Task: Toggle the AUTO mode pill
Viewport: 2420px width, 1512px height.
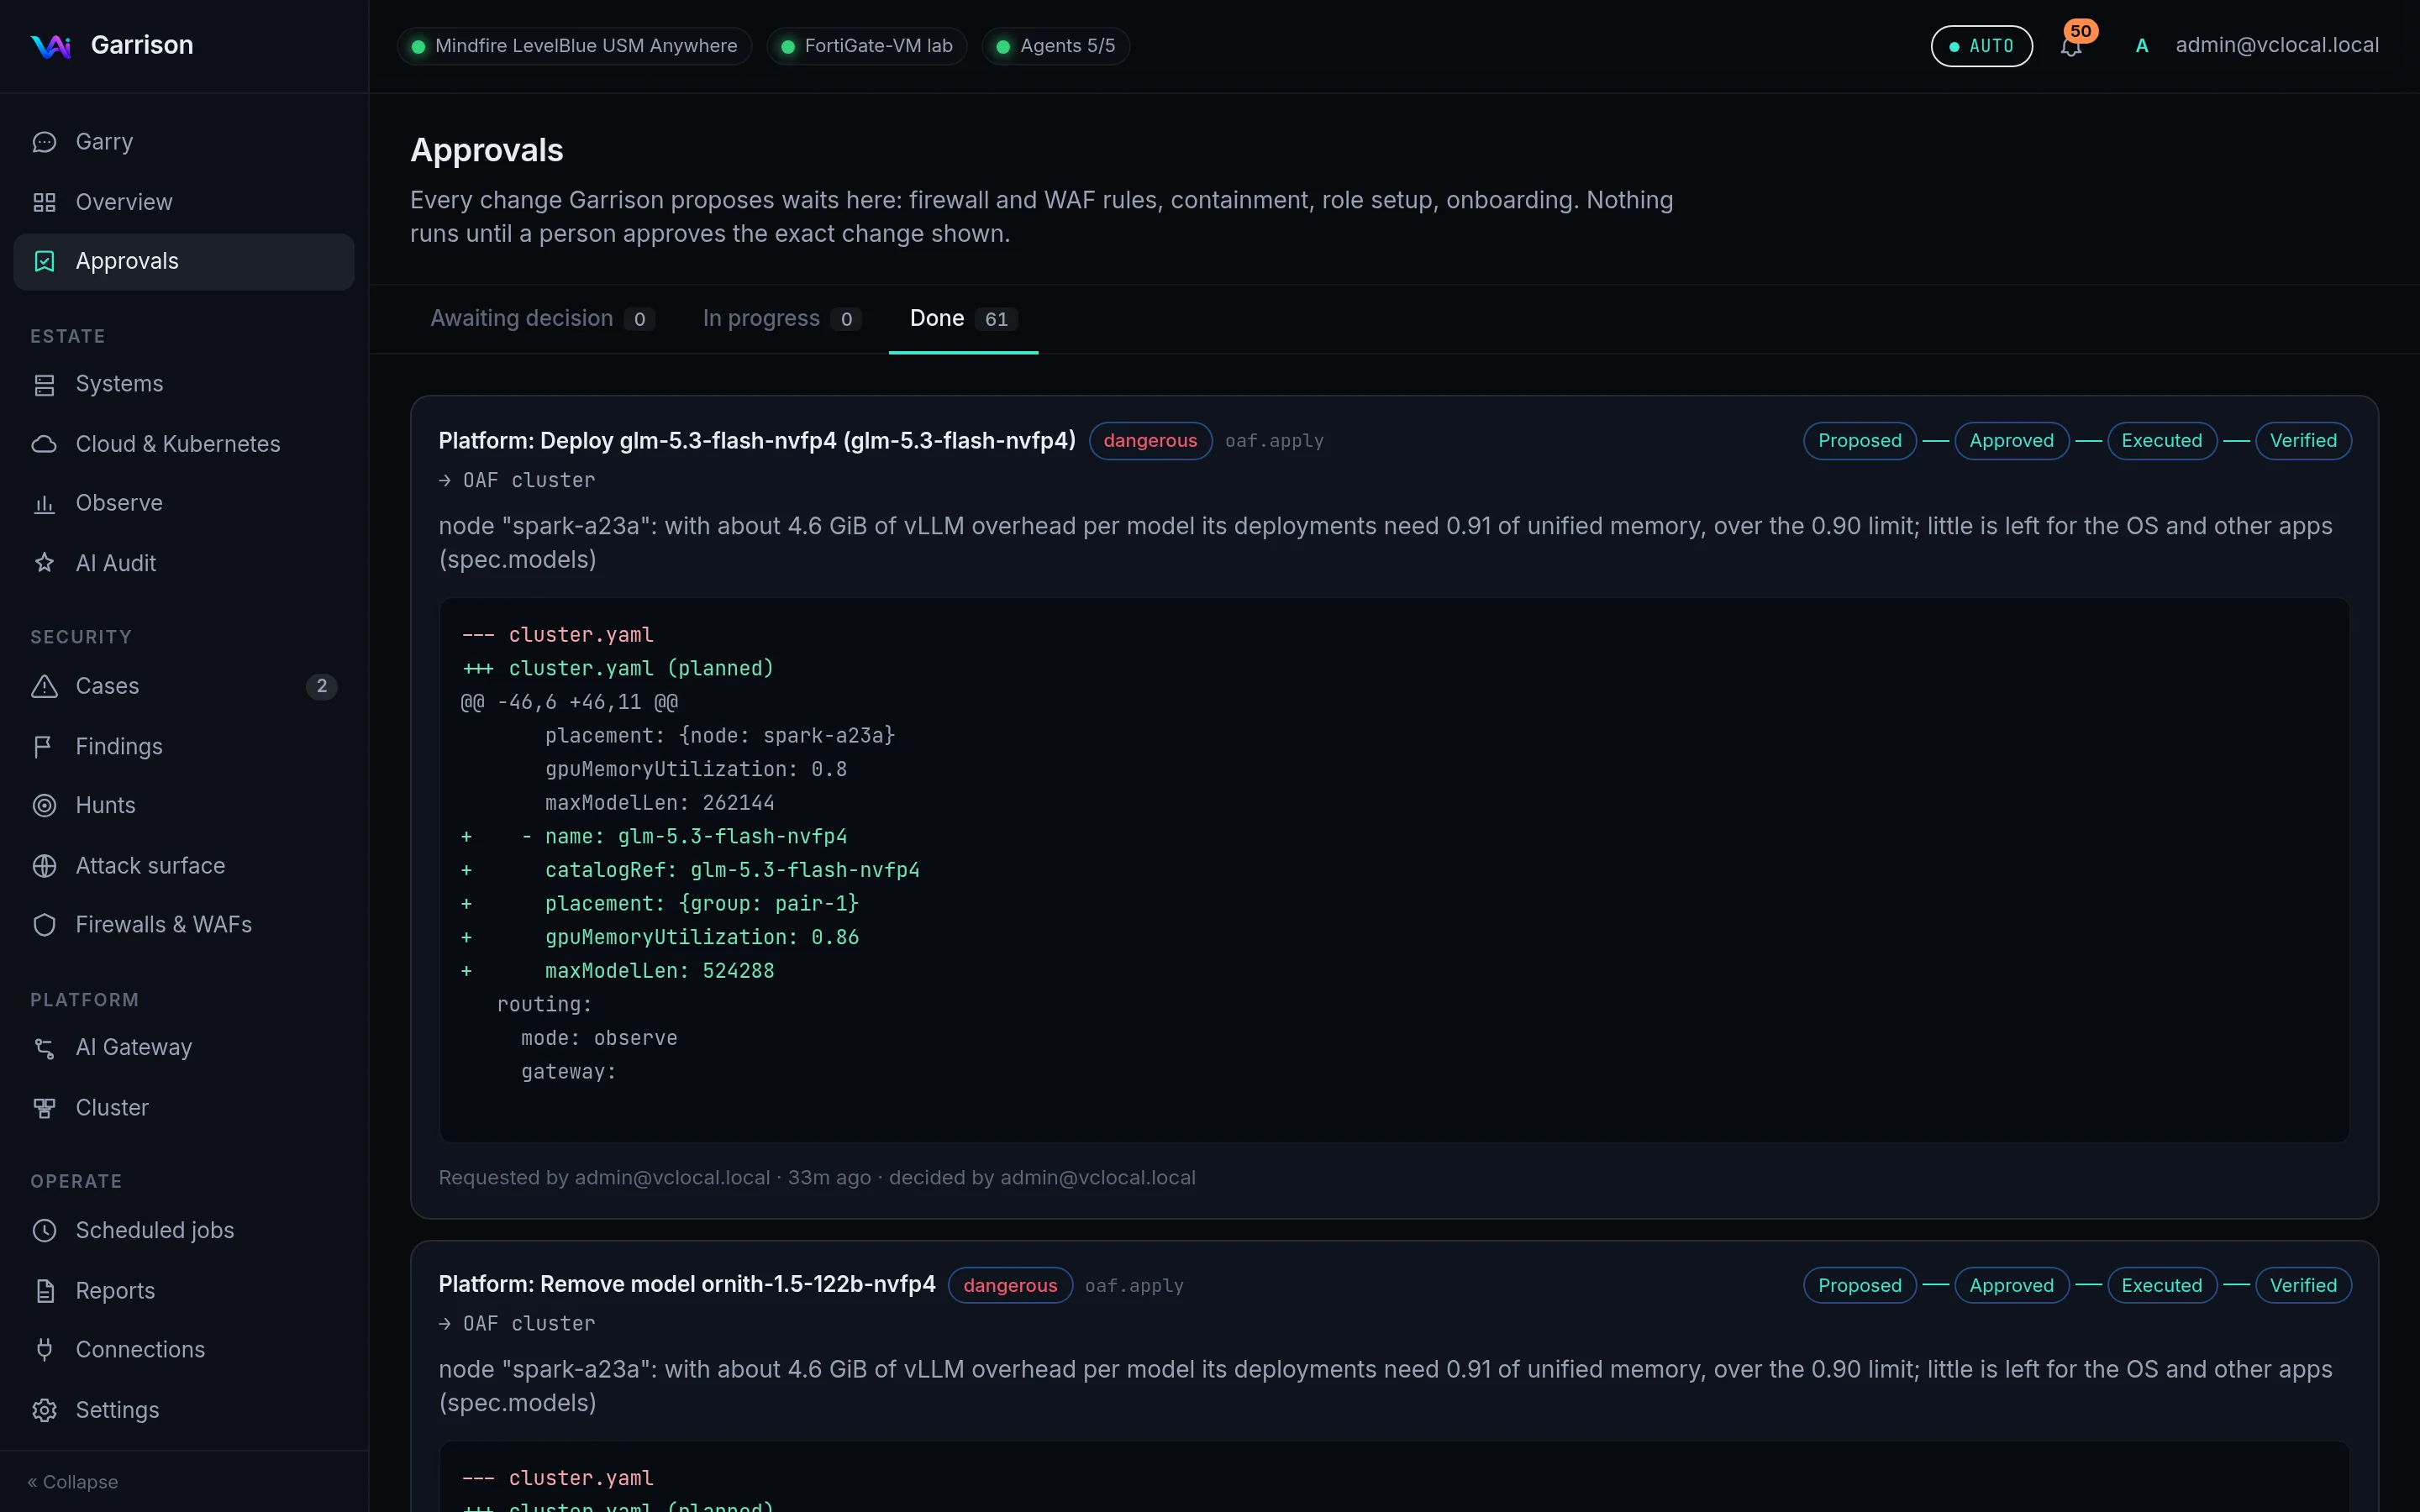Action: pyautogui.click(x=1981, y=46)
